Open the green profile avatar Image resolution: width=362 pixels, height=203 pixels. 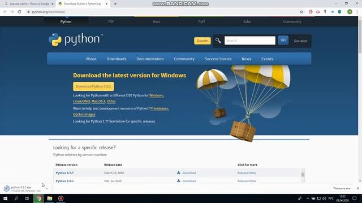point(350,12)
